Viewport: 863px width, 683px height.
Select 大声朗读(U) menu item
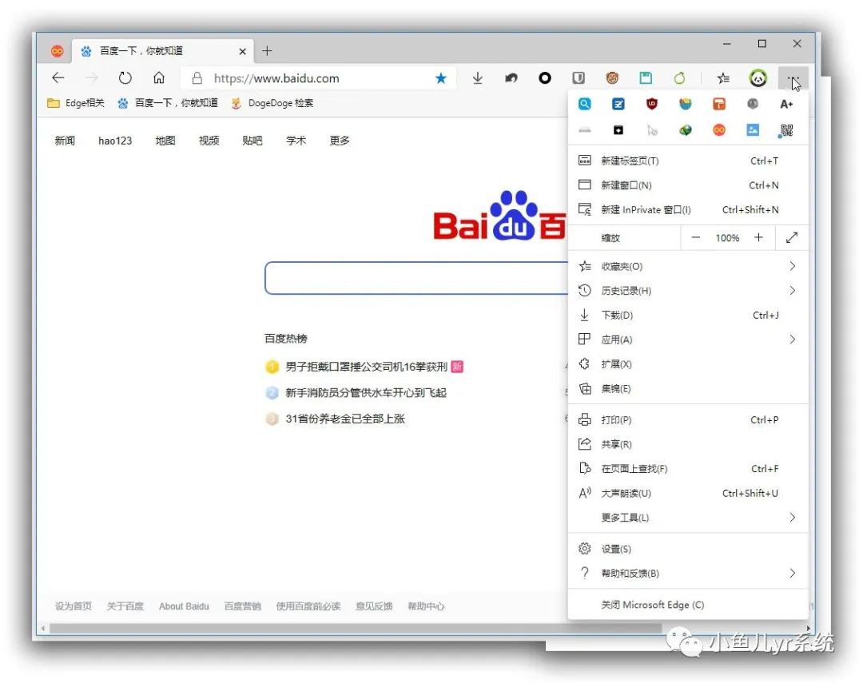(688, 493)
